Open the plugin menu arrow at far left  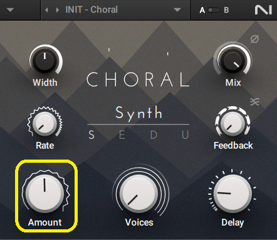click(x=10, y=10)
